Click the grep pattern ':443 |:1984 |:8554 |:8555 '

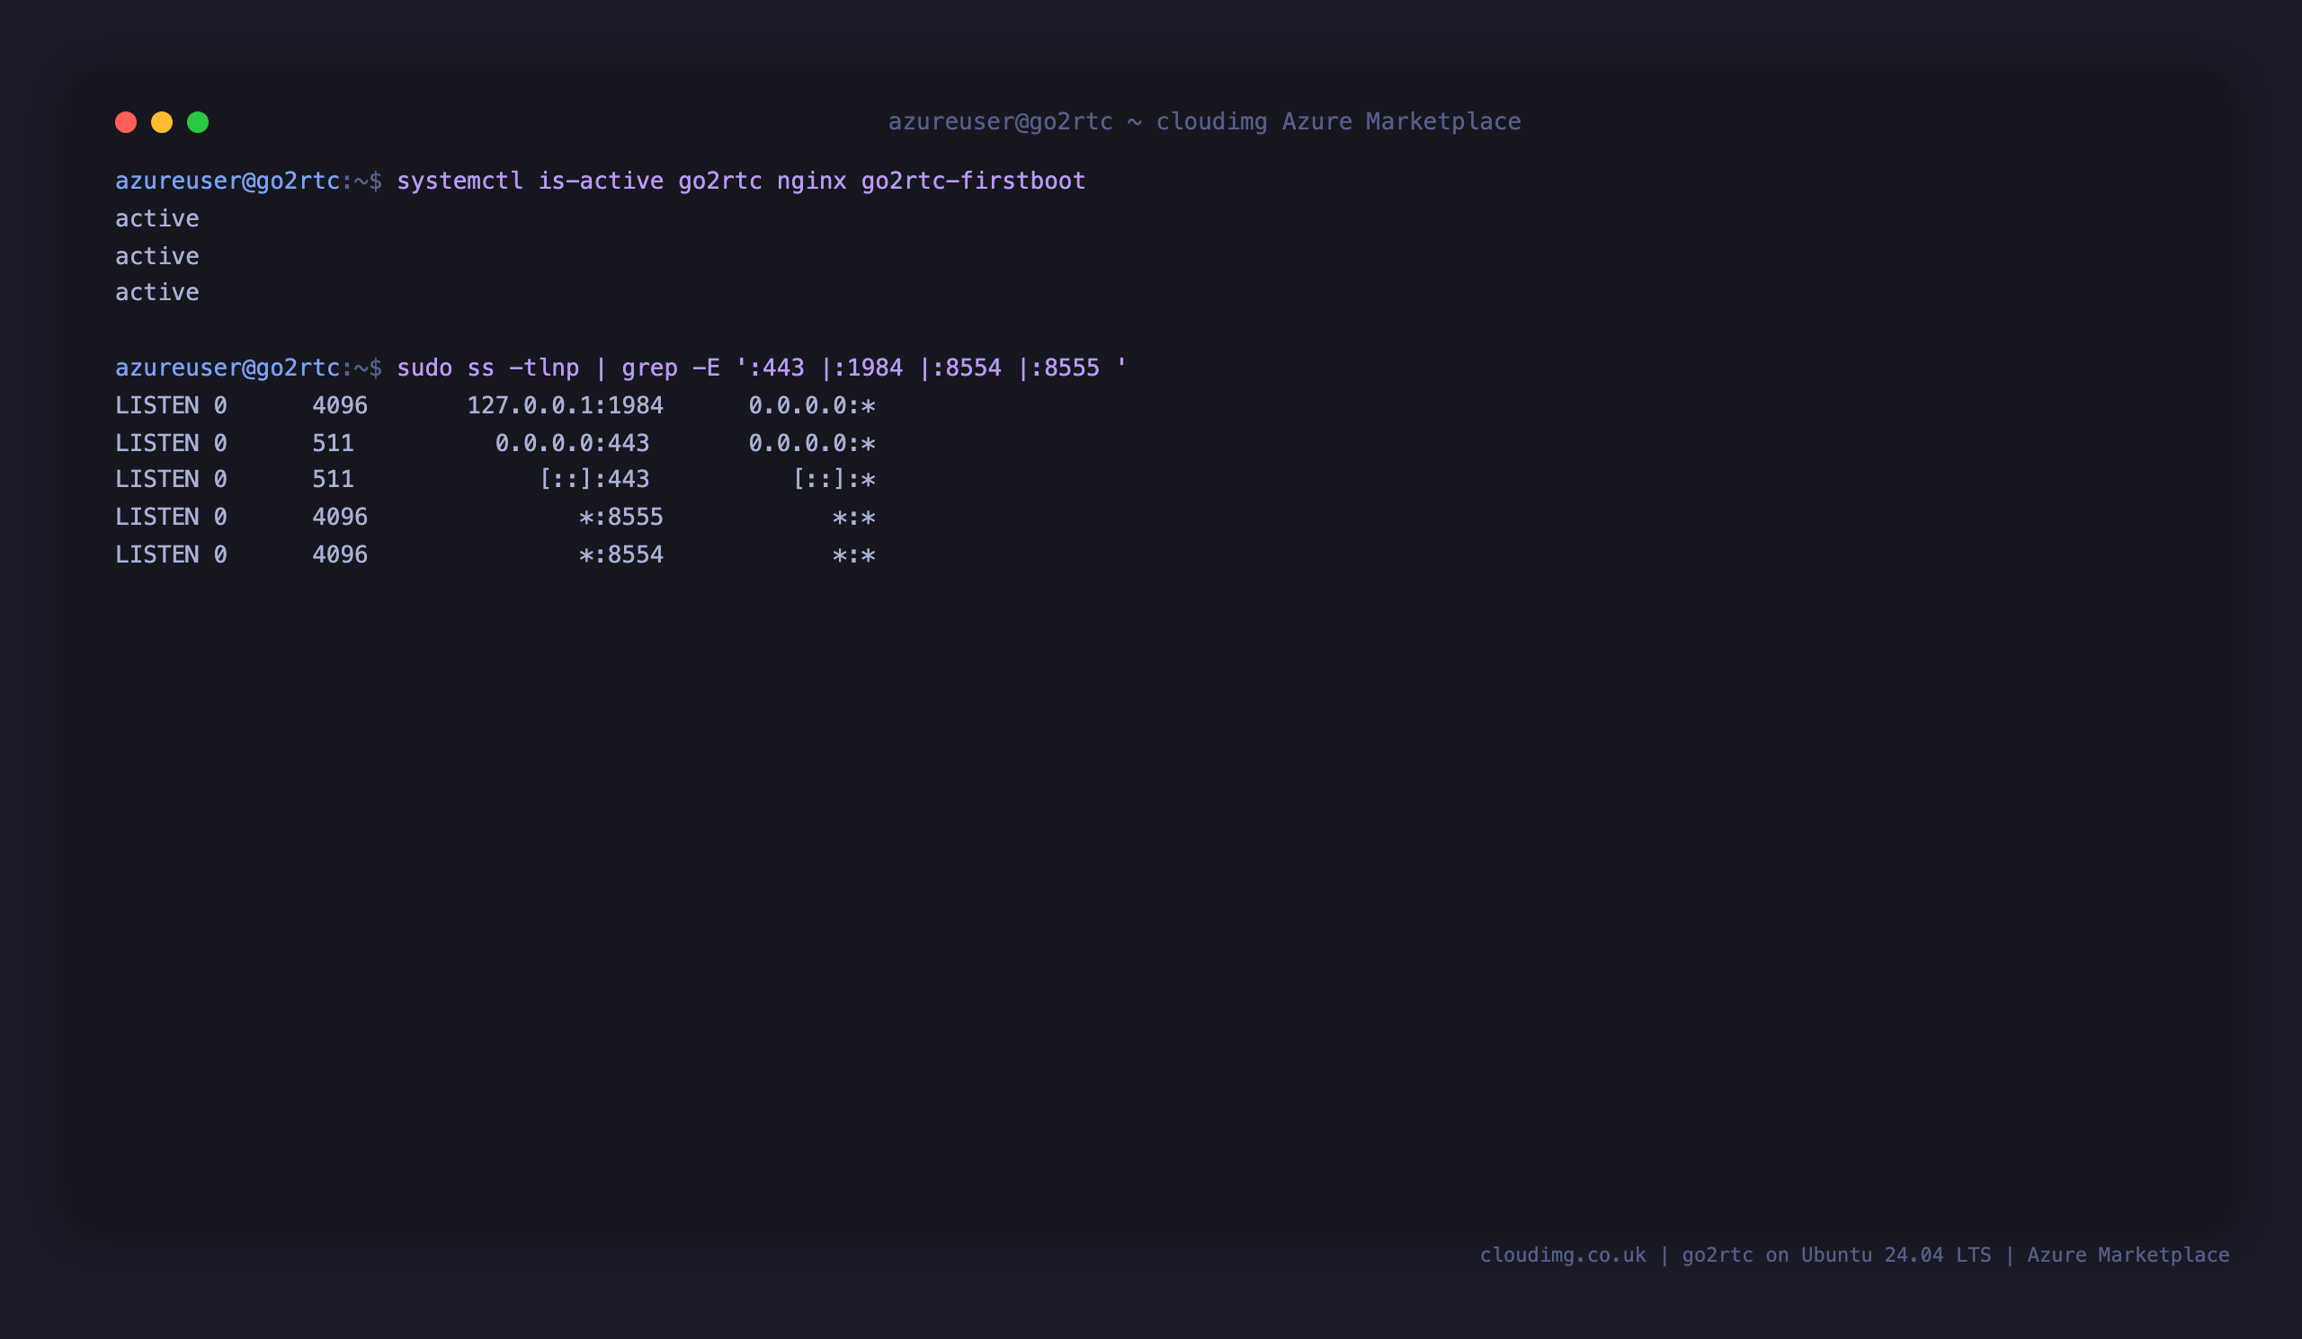[932, 368]
